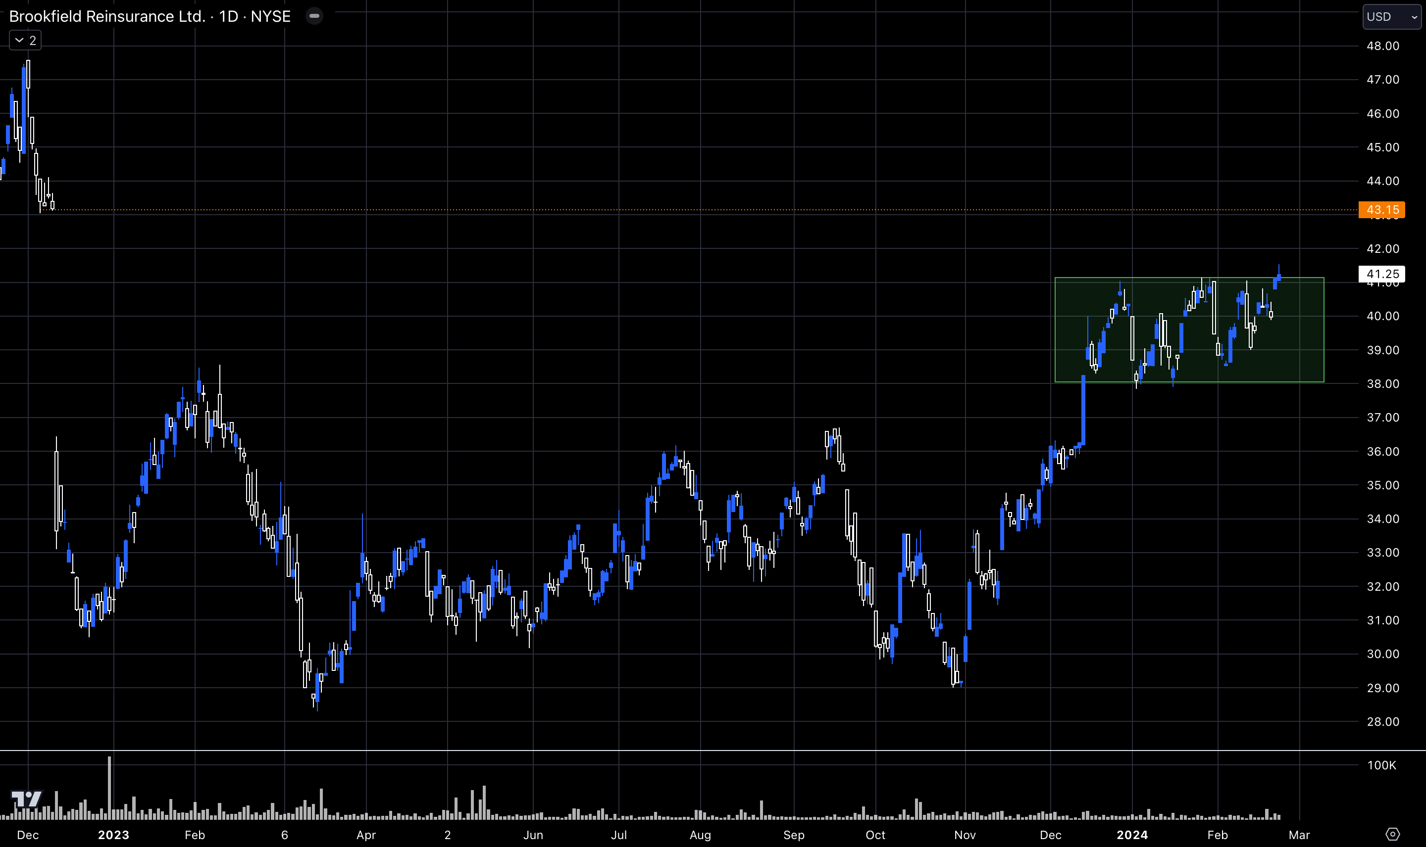Image resolution: width=1426 pixels, height=847 pixels.
Task: Click the 40.00 price scale label
Action: pyautogui.click(x=1382, y=316)
